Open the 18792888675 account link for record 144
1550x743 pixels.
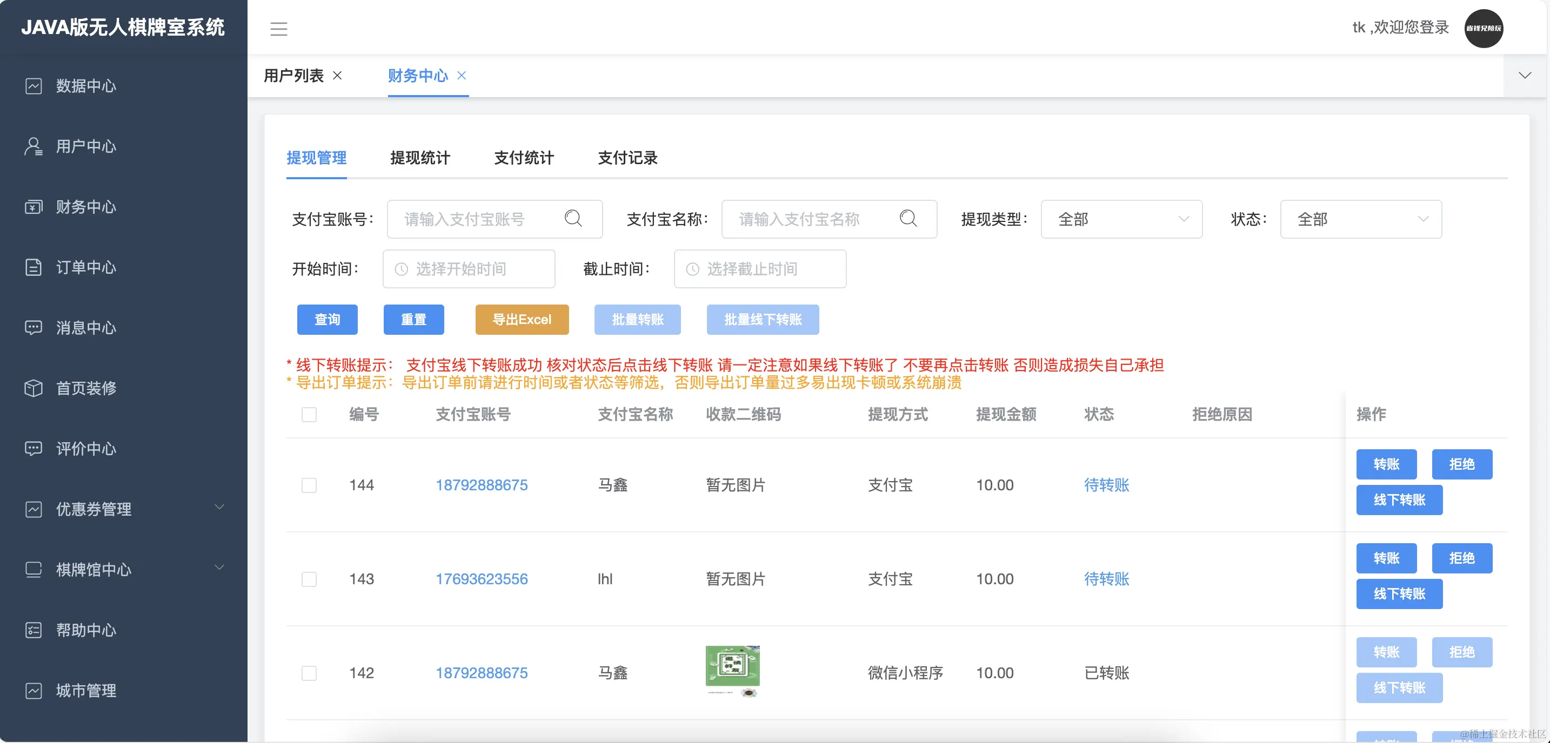tap(482, 485)
